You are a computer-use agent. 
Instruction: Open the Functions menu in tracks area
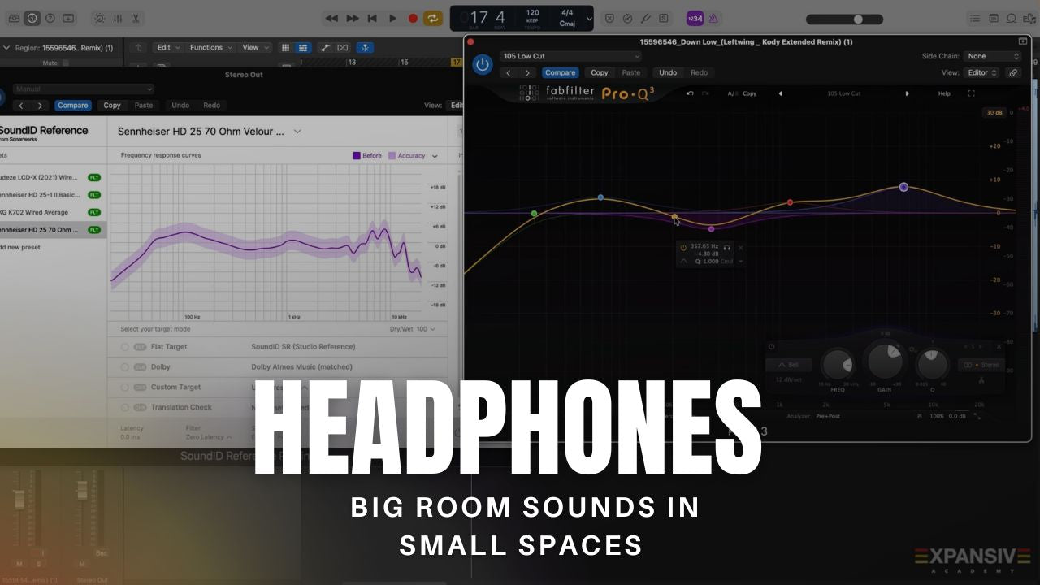pyautogui.click(x=210, y=48)
